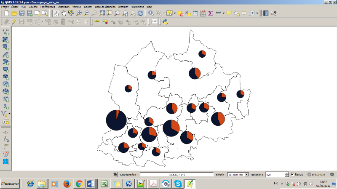Click the Refresh map icon

tap(140, 13)
